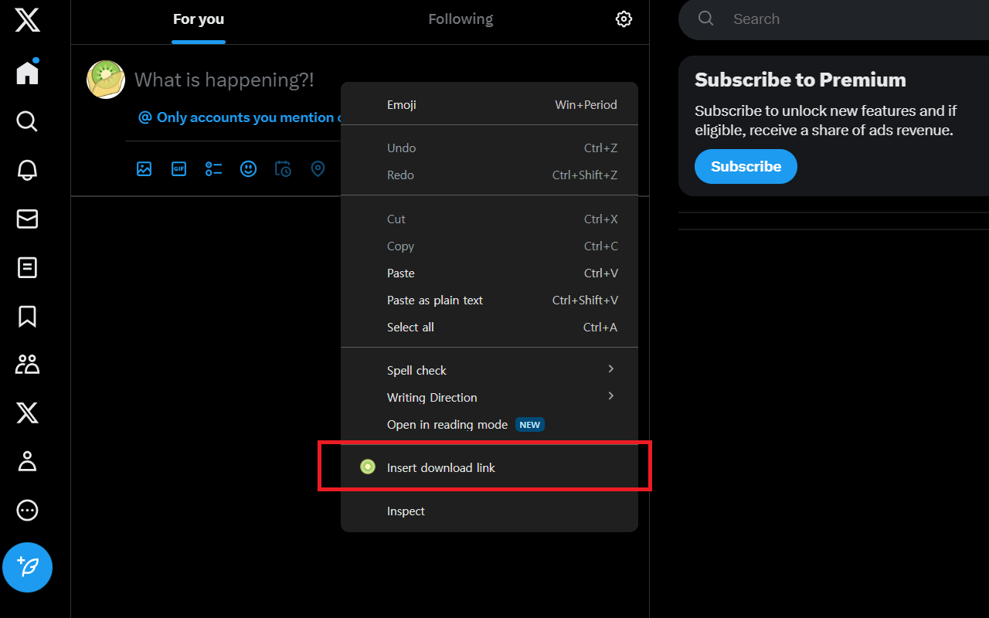Switch to the Following tab
989x618 pixels.
pos(460,19)
